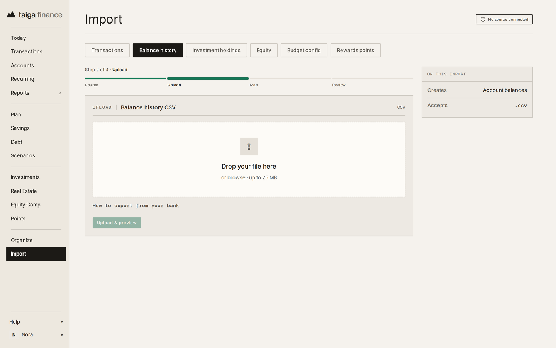The width and height of the screenshot is (556, 348).
Task: Click the Source step progress bar
Action: pos(125,78)
